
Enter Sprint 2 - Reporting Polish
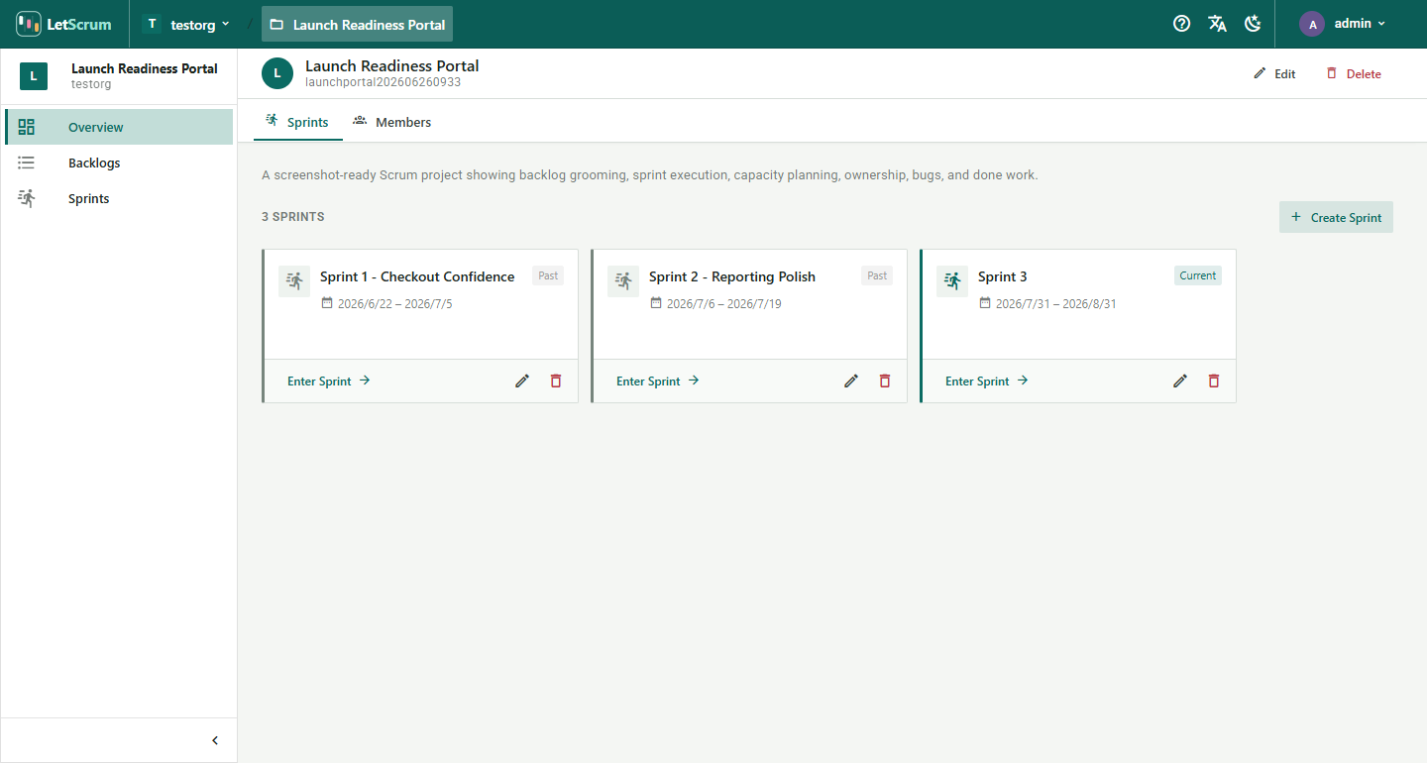(658, 381)
